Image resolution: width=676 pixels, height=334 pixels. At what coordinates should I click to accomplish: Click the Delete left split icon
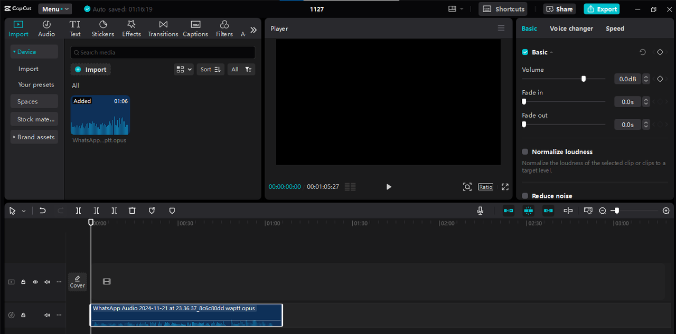(96, 211)
